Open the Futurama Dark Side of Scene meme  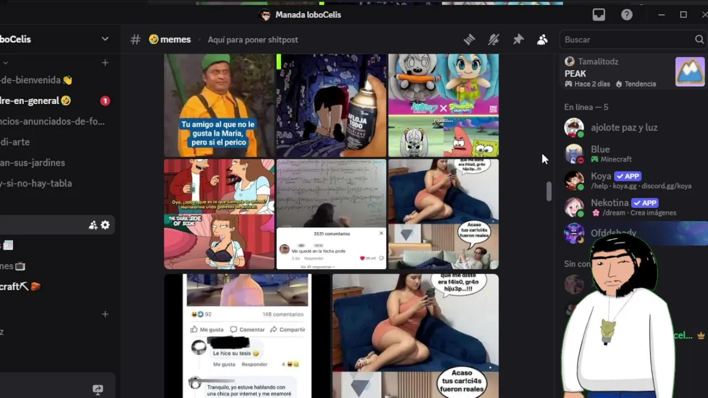coord(219,214)
